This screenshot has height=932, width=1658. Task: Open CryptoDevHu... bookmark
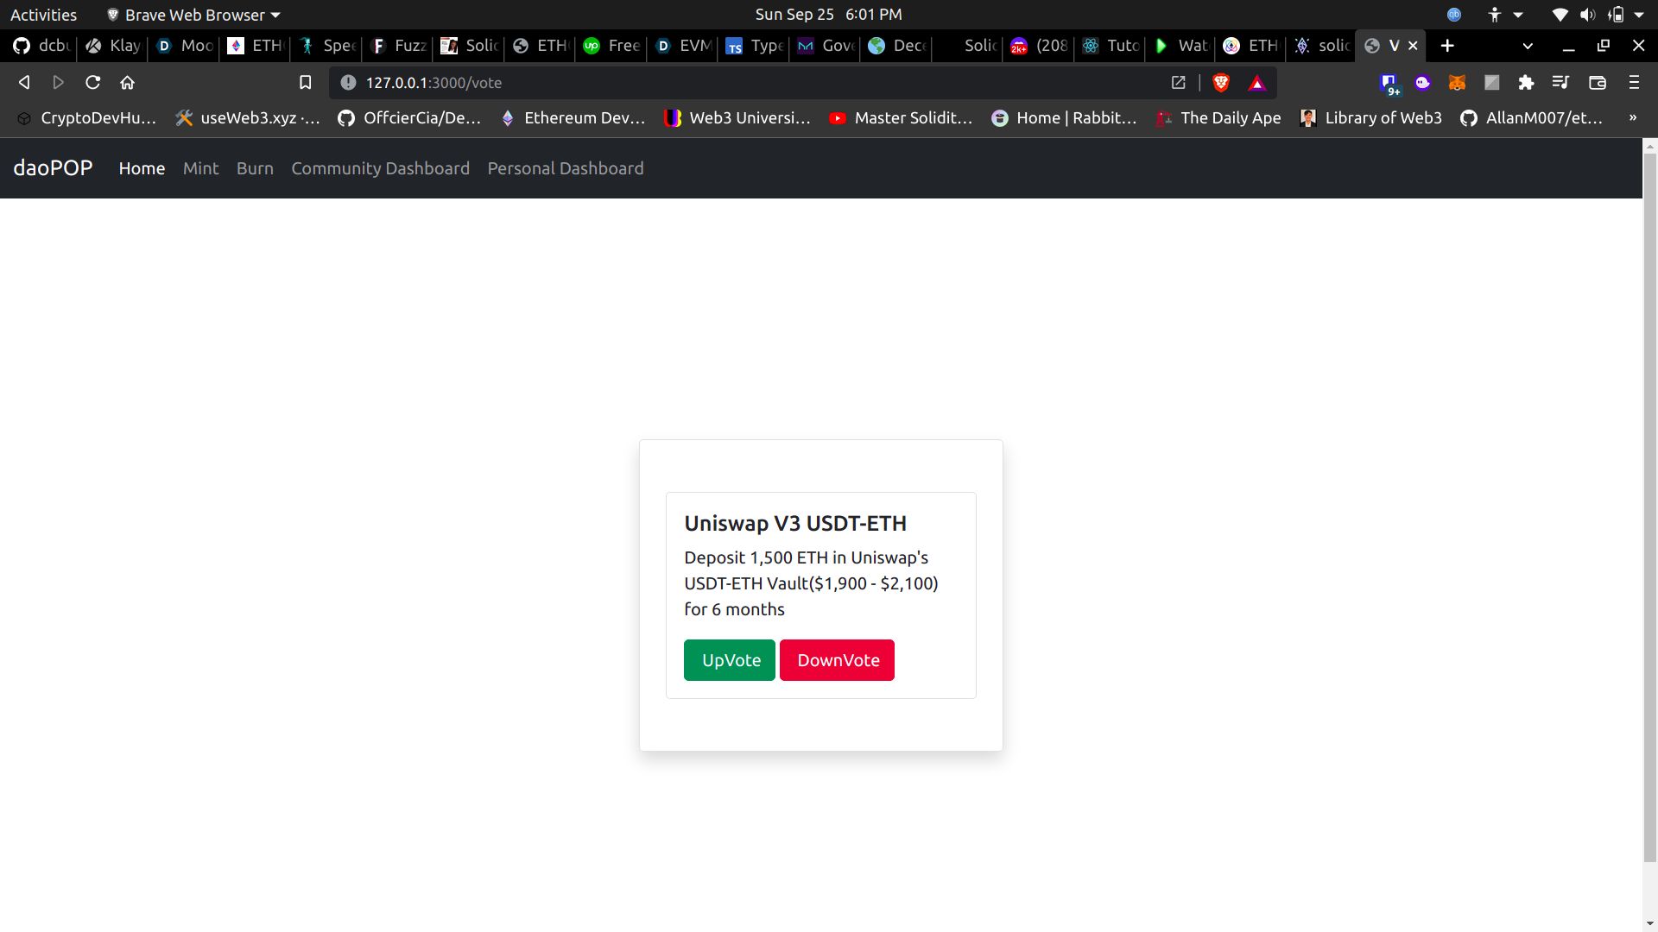(87, 118)
